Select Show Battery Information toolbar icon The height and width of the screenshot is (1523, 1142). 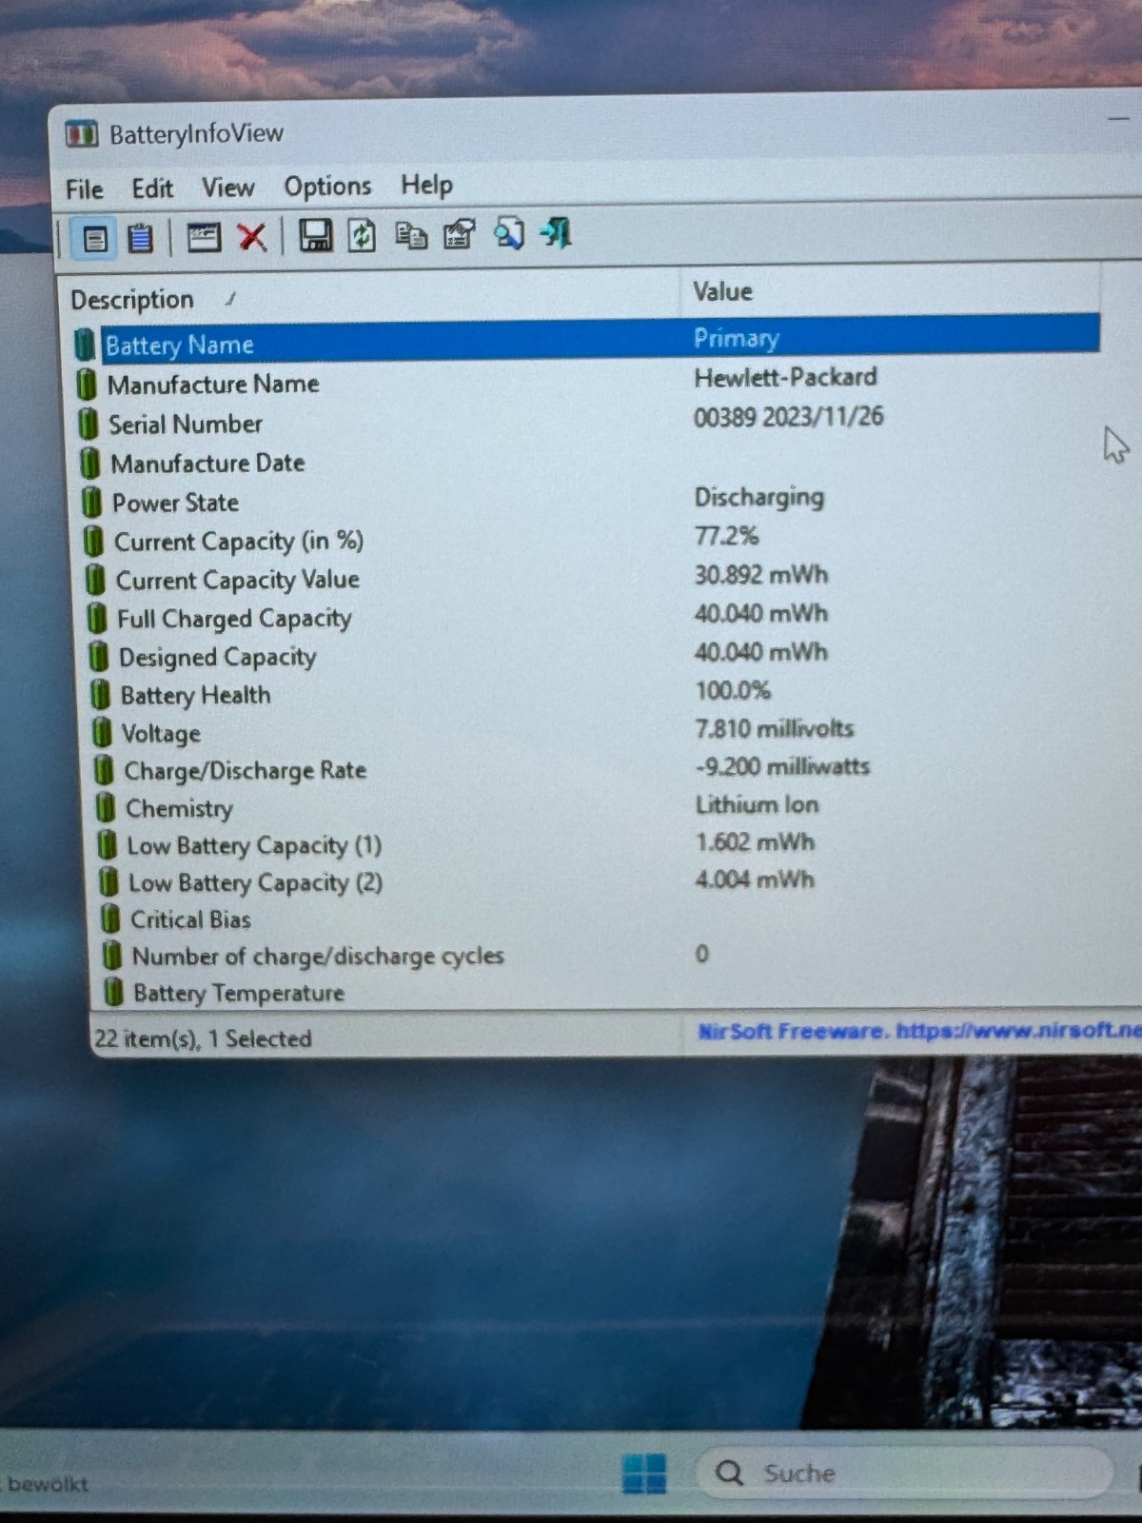pyautogui.click(x=95, y=238)
